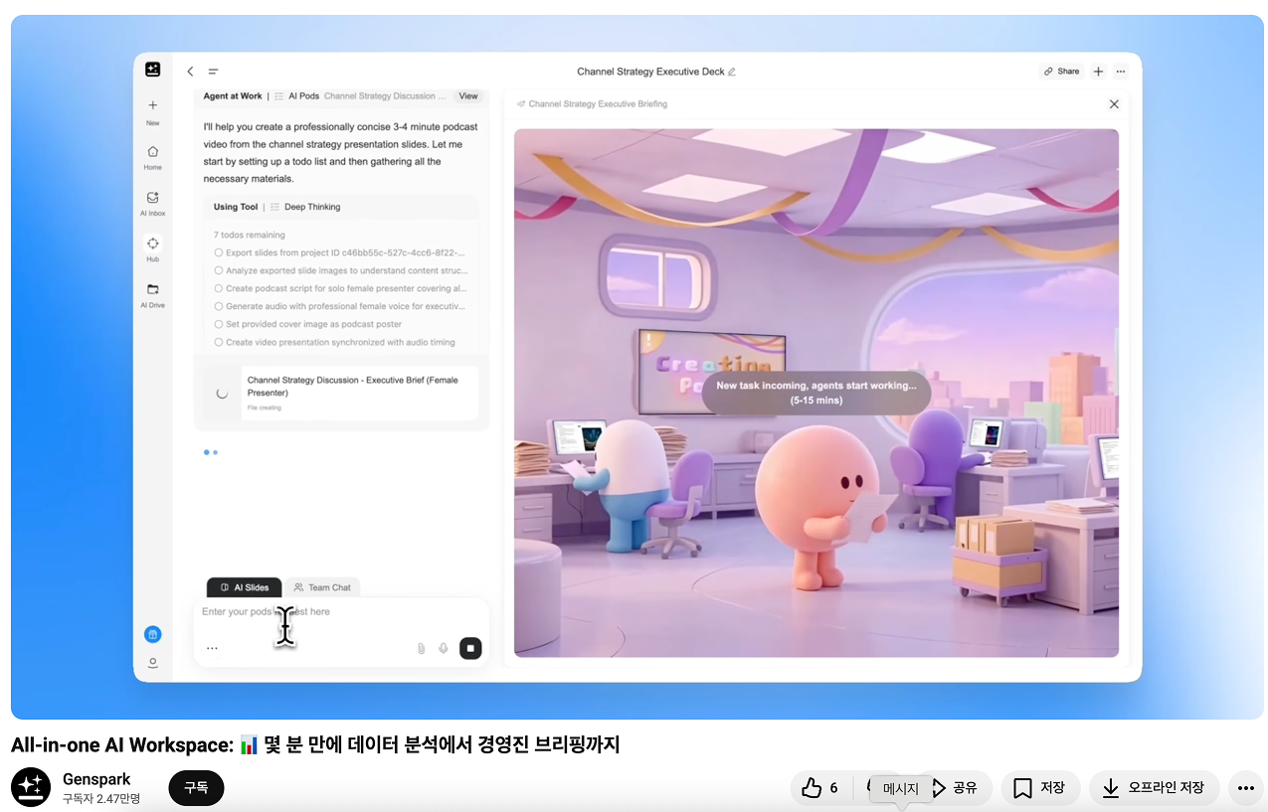Click the Share button at the top
This screenshot has width=1268, height=812.
tap(1060, 71)
